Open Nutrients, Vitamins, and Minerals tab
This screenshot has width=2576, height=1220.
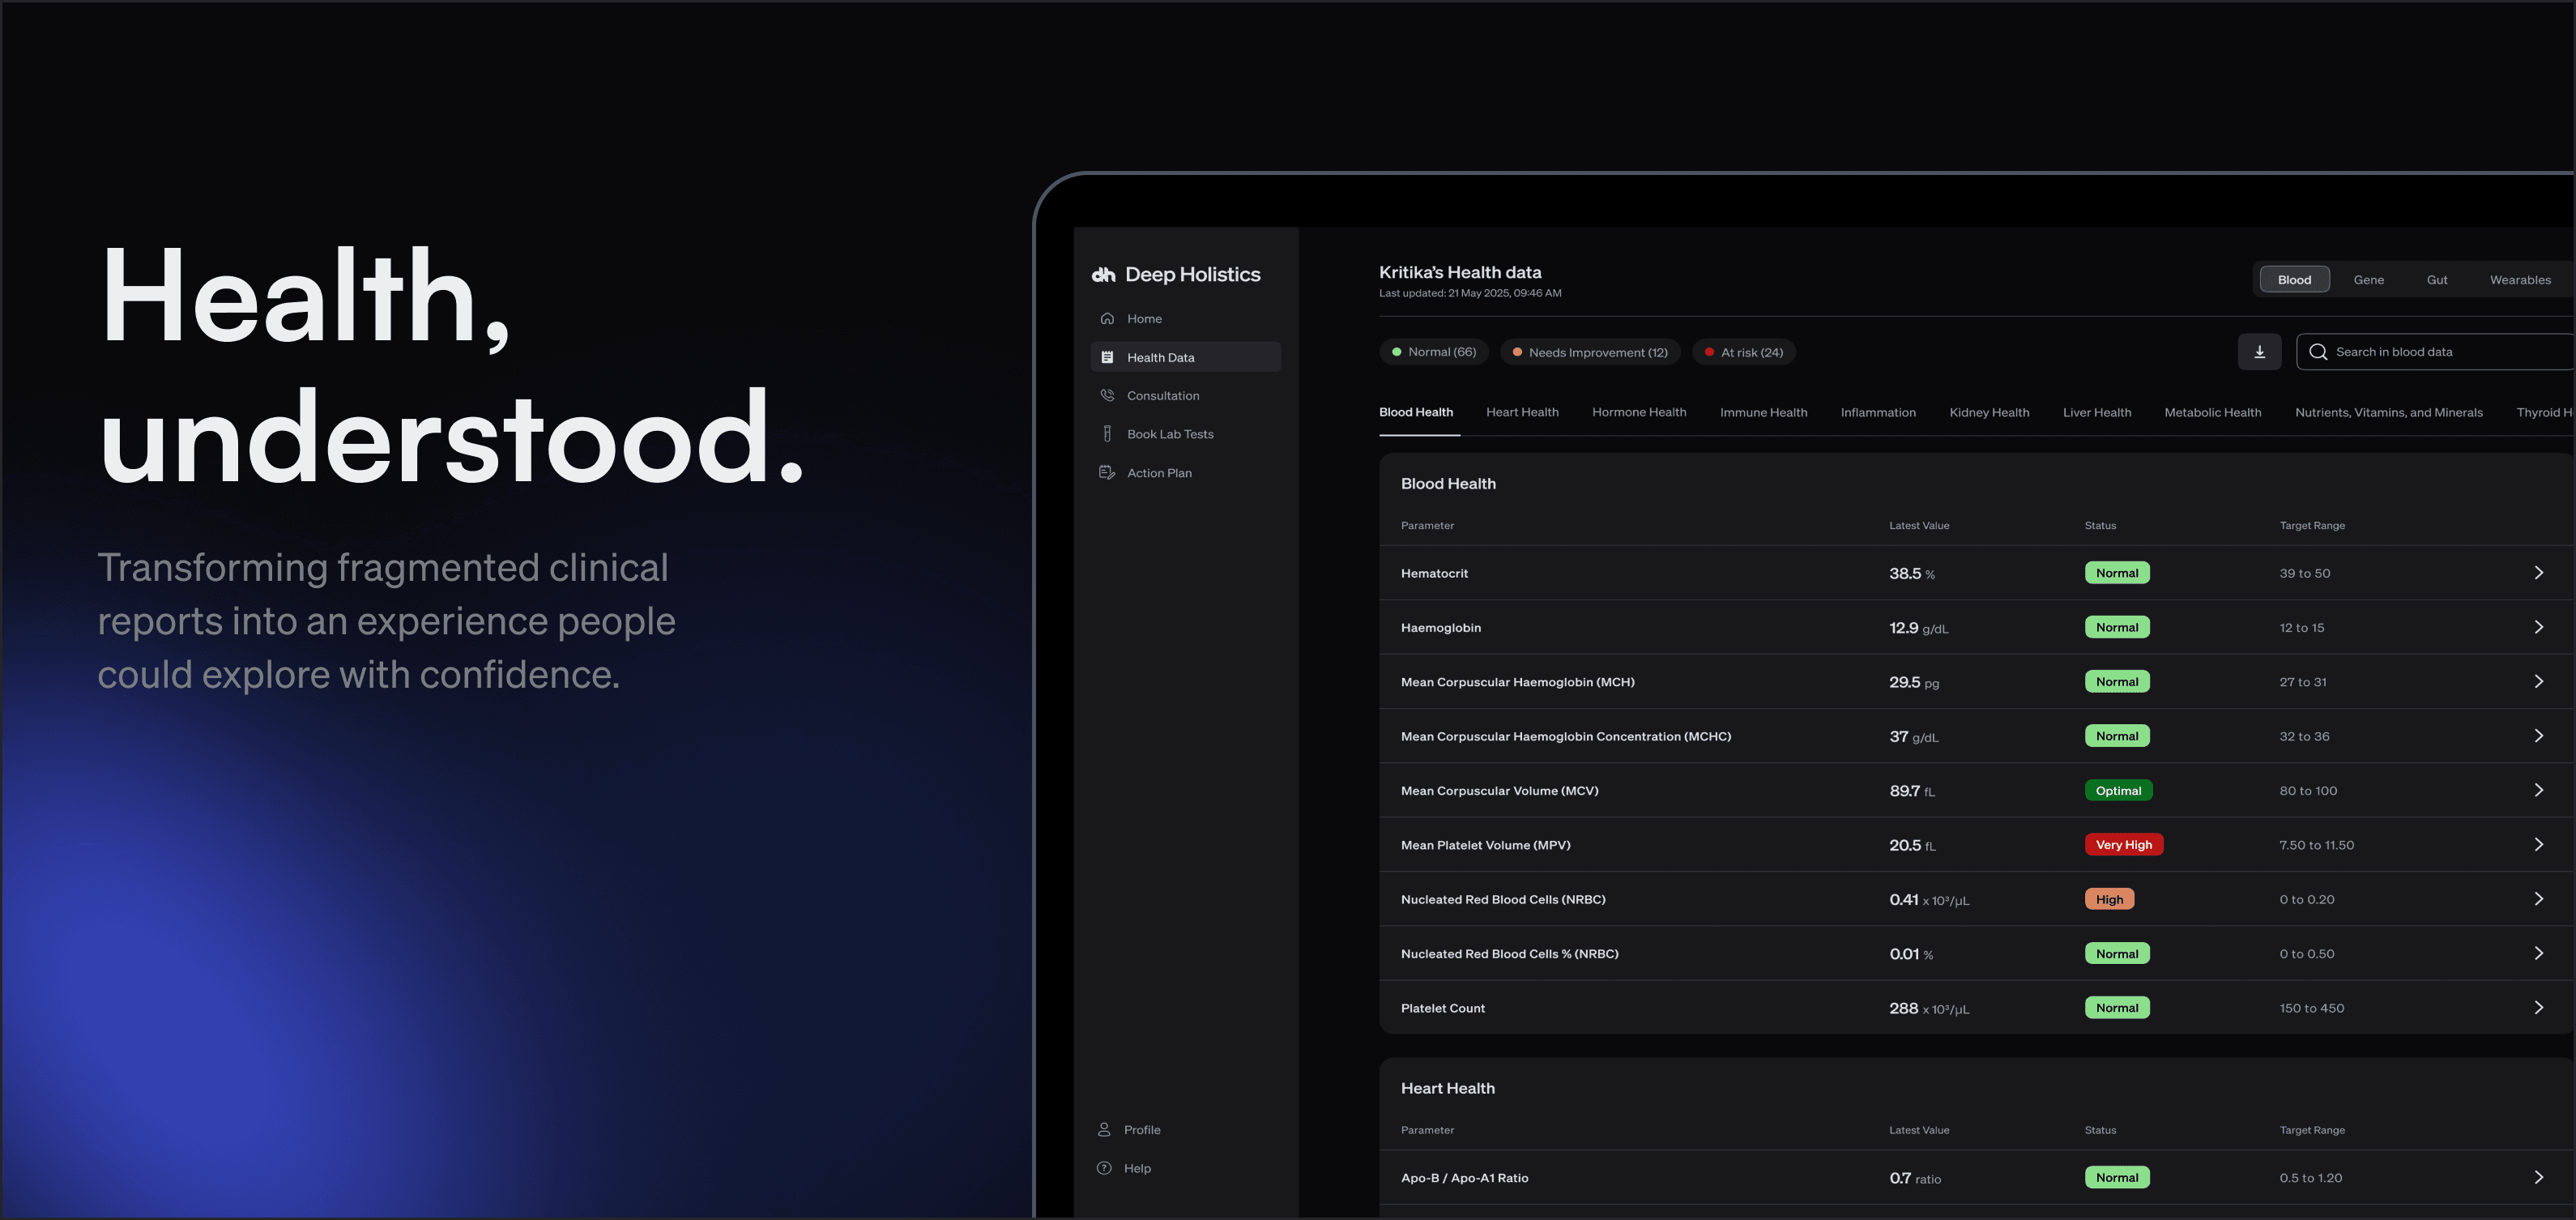(x=2389, y=412)
